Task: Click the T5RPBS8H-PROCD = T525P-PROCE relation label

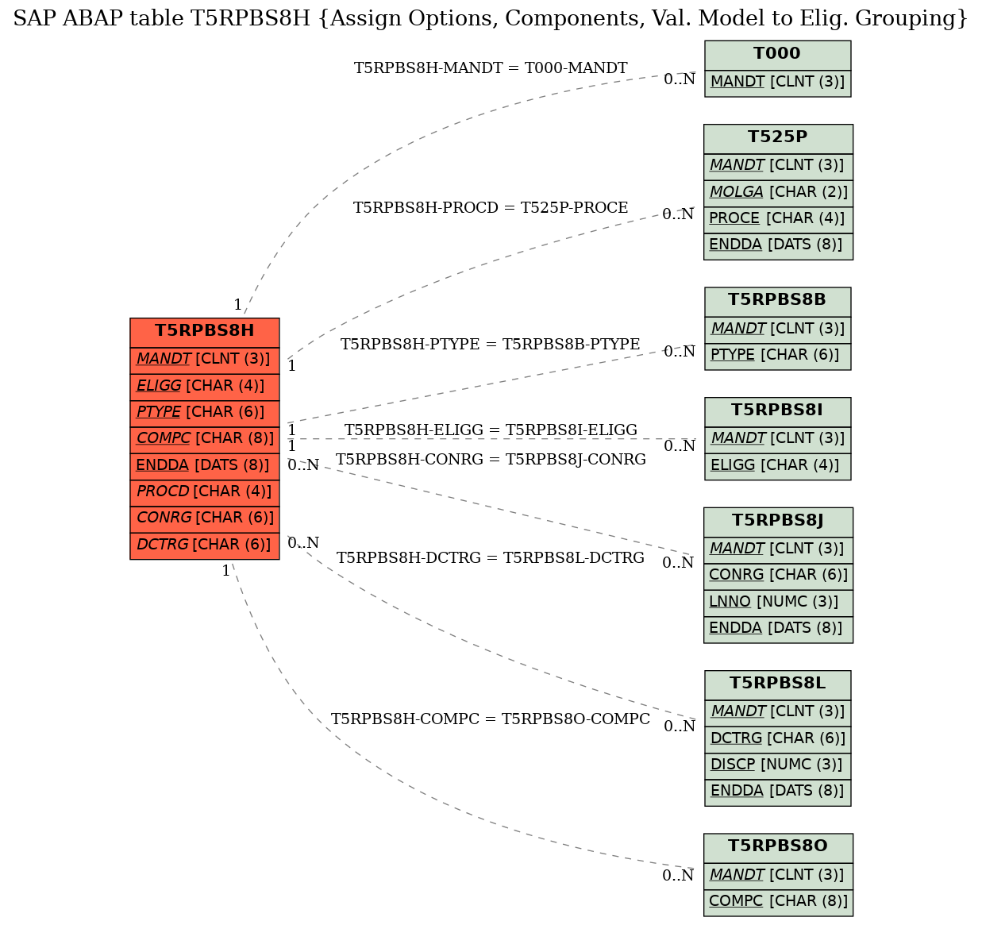Action: (x=491, y=208)
